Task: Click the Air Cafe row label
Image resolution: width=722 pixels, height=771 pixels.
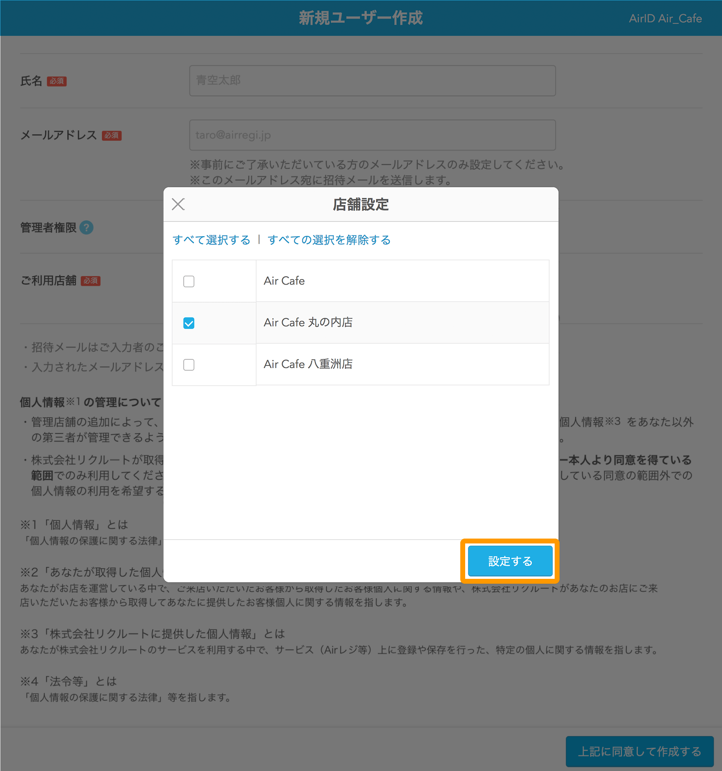Action: click(x=284, y=281)
